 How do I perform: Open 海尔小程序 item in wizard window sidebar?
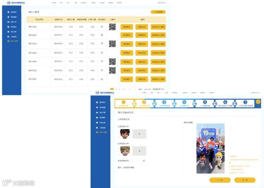point(102,132)
